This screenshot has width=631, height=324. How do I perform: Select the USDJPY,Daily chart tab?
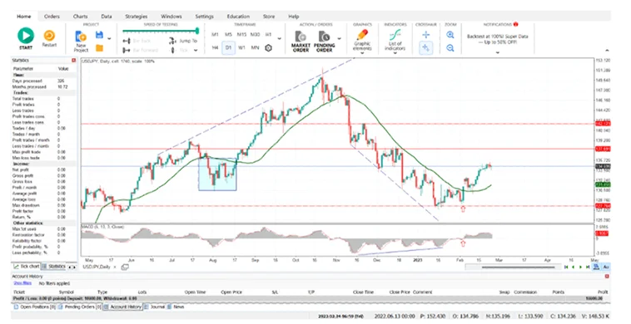pos(97,267)
